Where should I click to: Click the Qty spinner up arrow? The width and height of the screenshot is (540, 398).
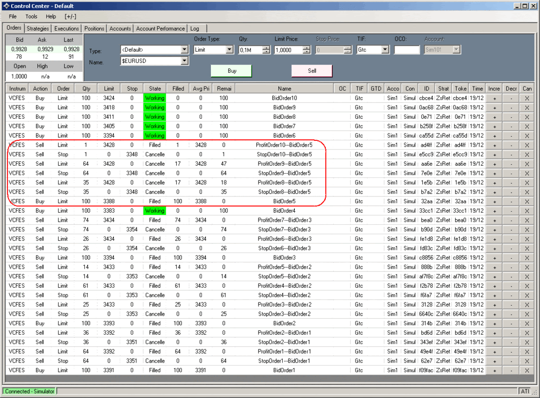coord(266,48)
